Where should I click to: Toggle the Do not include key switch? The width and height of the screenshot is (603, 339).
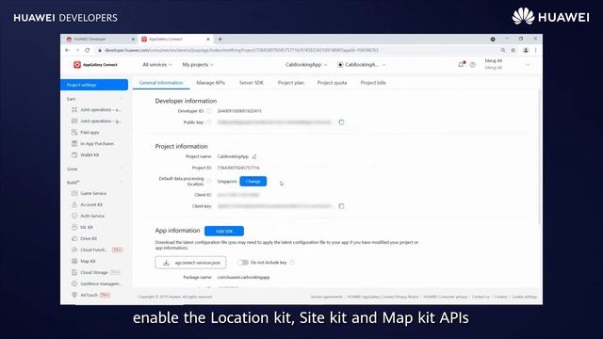point(243,263)
